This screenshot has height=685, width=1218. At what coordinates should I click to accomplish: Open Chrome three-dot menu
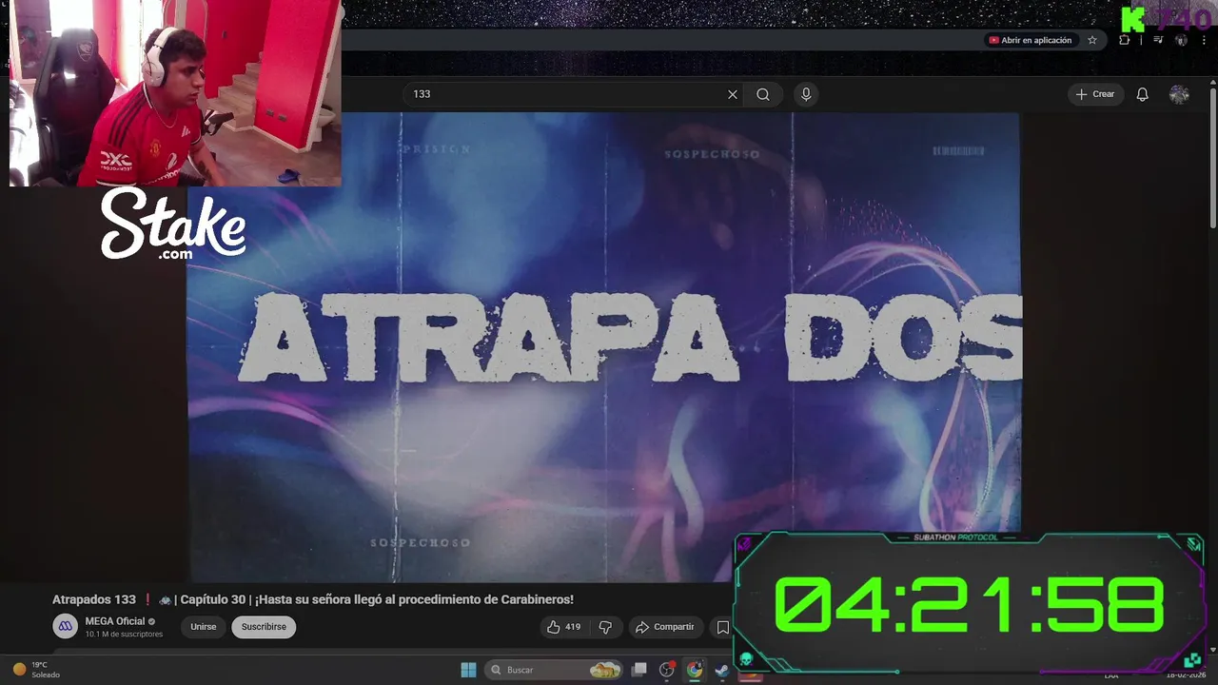[1204, 40]
